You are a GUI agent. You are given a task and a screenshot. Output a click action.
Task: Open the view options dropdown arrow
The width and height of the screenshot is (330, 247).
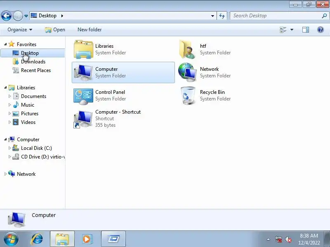[292, 30]
